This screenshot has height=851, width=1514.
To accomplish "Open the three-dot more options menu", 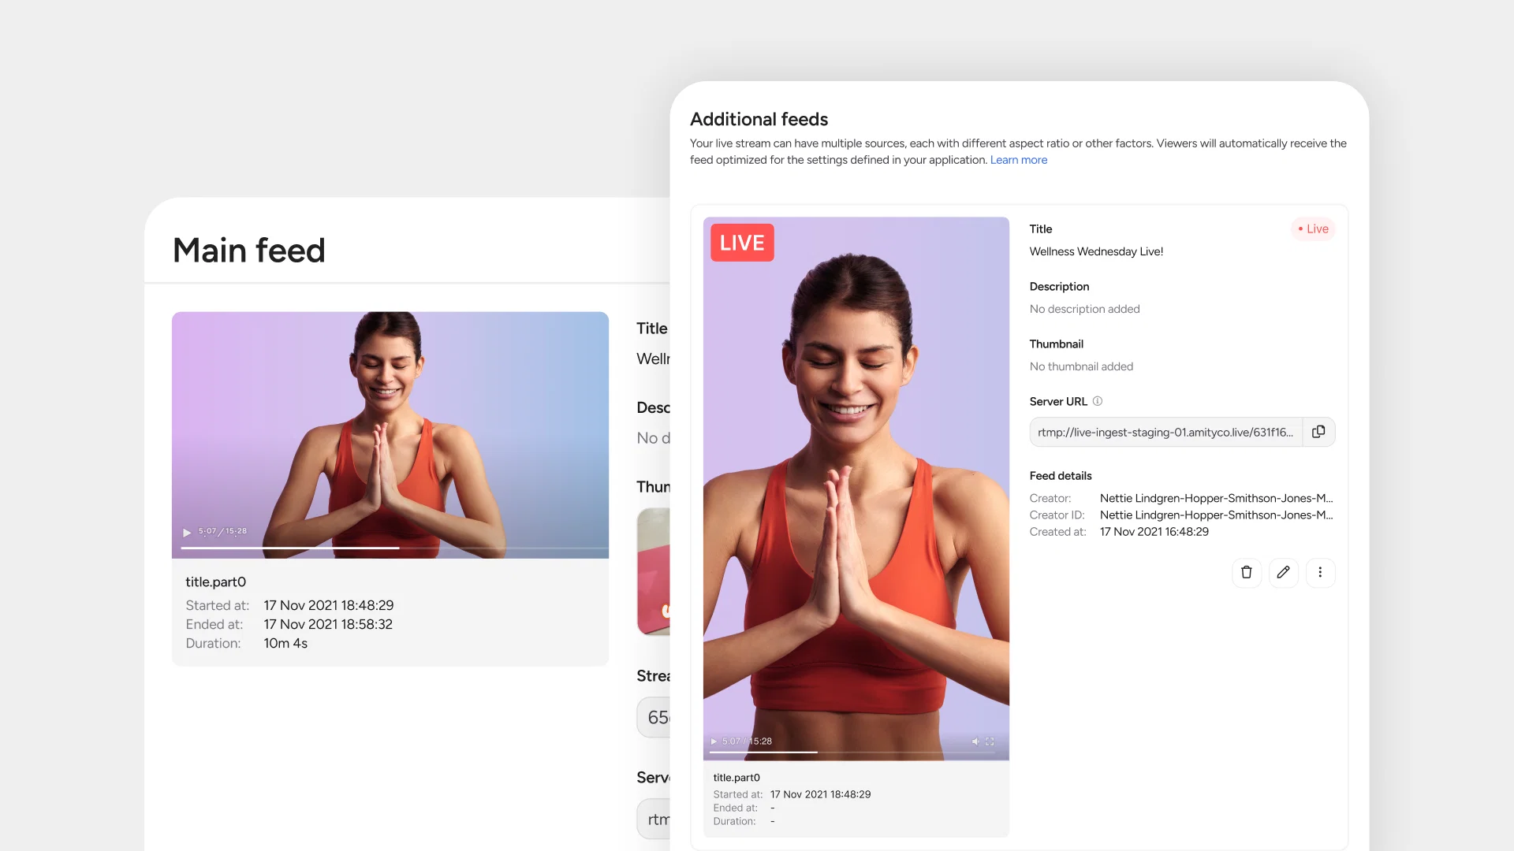I will pyautogui.click(x=1320, y=573).
